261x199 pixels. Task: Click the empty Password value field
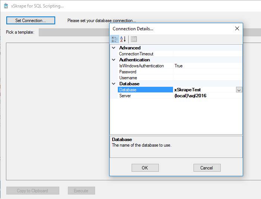(208, 72)
